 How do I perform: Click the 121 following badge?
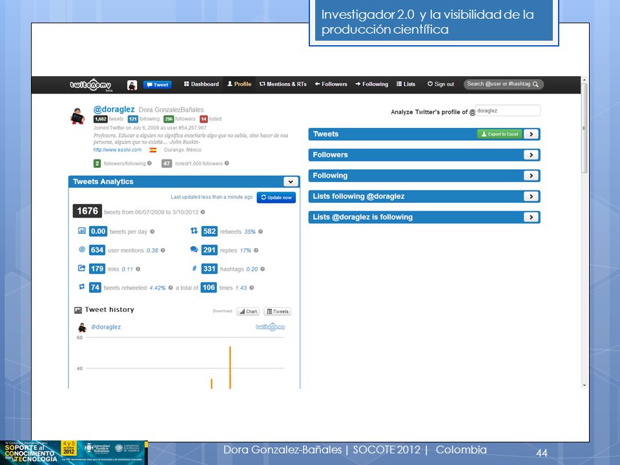[x=133, y=119]
